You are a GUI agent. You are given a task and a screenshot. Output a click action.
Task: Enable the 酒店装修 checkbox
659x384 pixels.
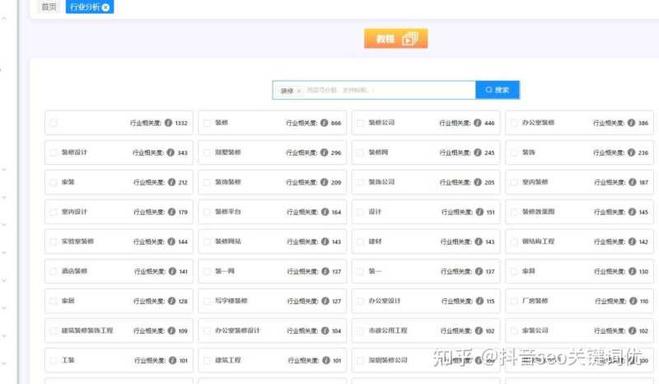click(x=54, y=271)
